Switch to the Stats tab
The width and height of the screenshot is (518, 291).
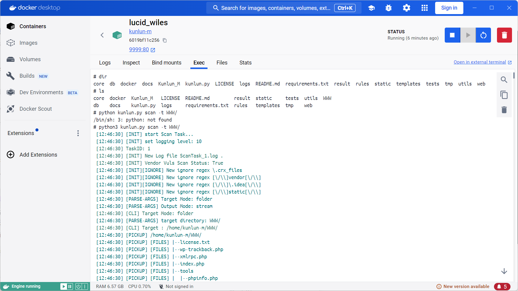(x=245, y=63)
